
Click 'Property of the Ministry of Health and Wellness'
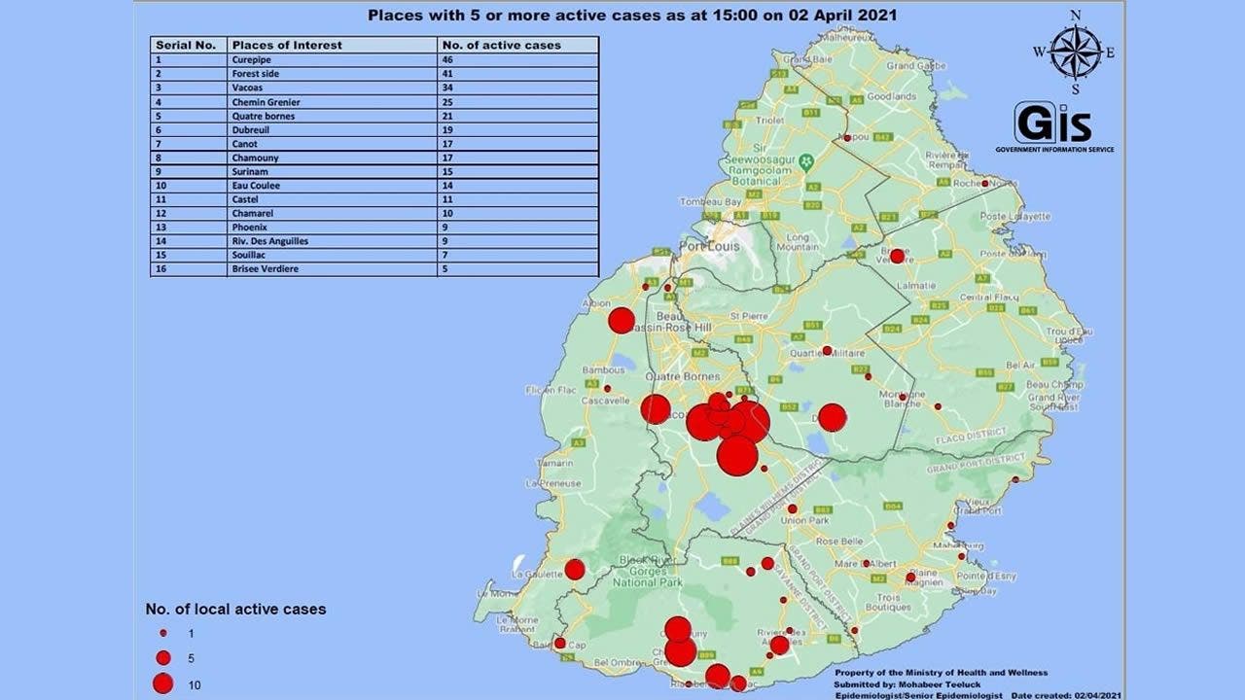(942, 673)
